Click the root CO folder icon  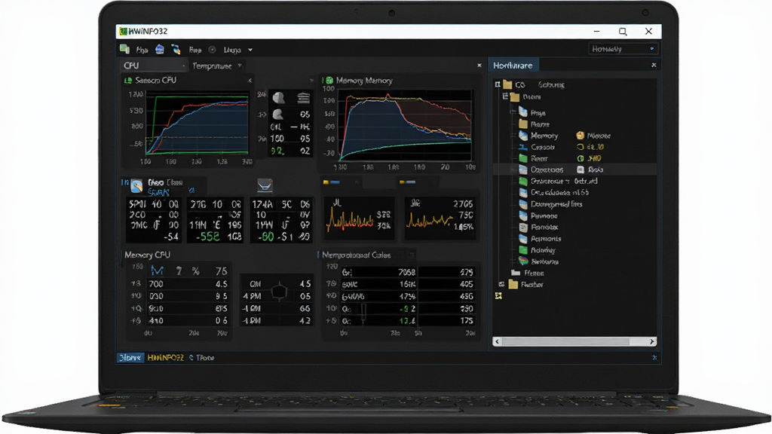click(x=507, y=84)
